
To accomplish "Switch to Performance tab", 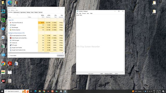I will point(17,12).
